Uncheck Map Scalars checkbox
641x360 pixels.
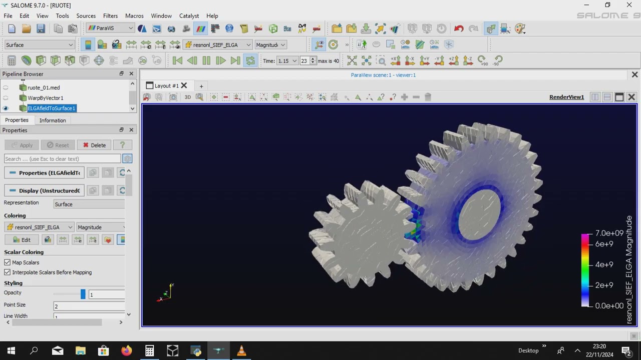click(8, 262)
